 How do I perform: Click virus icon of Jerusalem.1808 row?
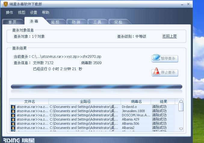13,111
